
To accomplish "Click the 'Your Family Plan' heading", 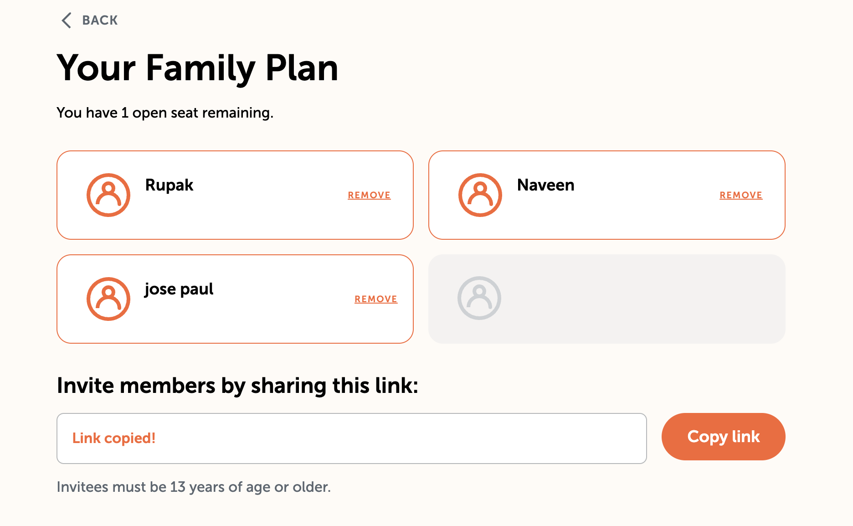I will (197, 68).
